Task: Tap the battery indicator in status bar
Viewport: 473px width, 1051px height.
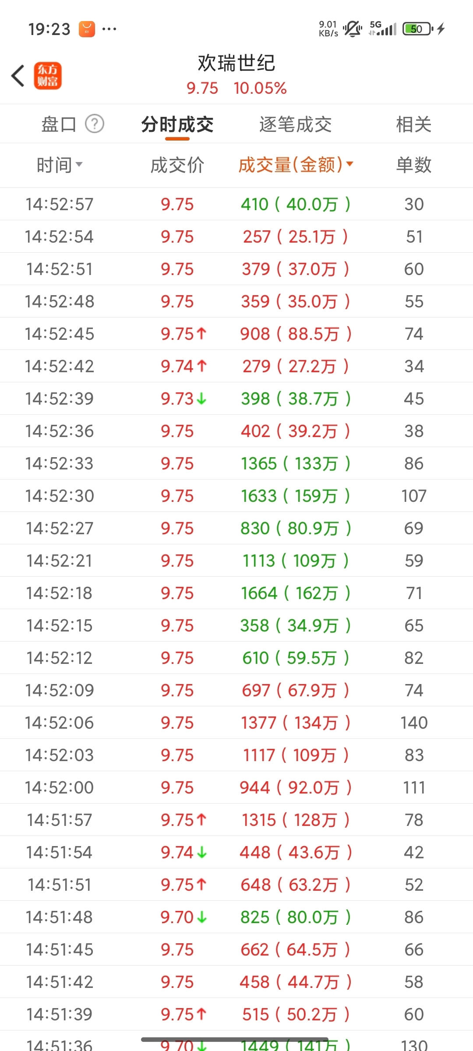Action: point(418,29)
